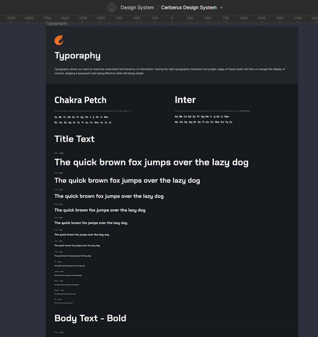Image resolution: width=318 pixels, height=337 pixels.
Task: Click the large Typoraphy page heading
Action: point(77,55)
